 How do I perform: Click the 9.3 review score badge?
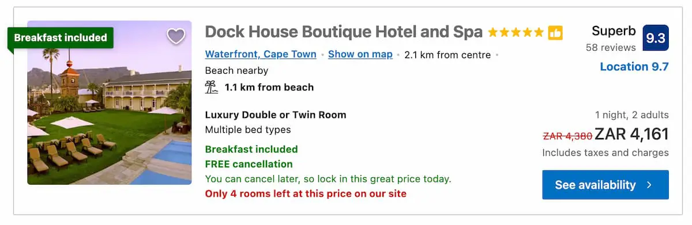pyautogui.click(x=656, y=38)
